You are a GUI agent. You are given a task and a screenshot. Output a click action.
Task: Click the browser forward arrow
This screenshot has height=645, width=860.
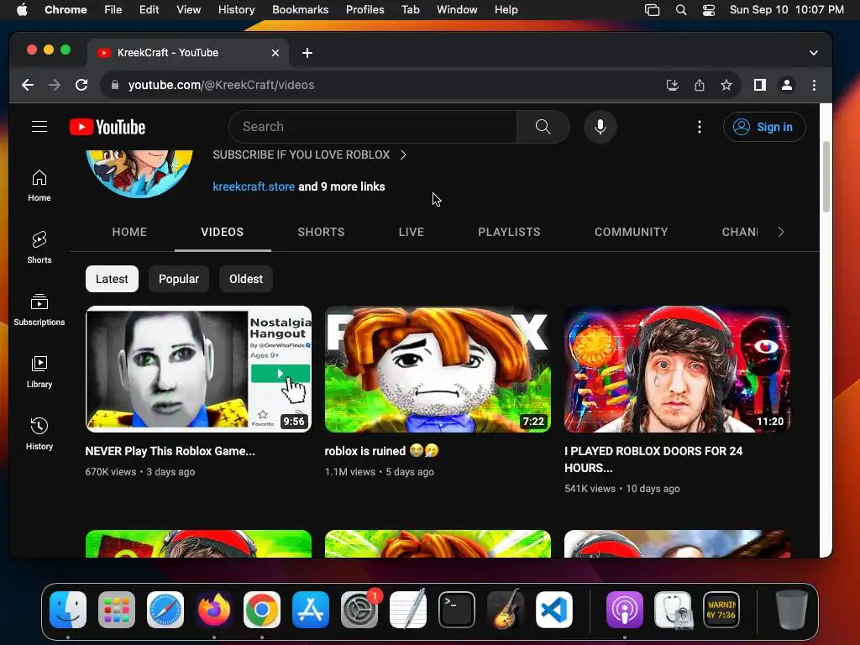pos(55,85)
